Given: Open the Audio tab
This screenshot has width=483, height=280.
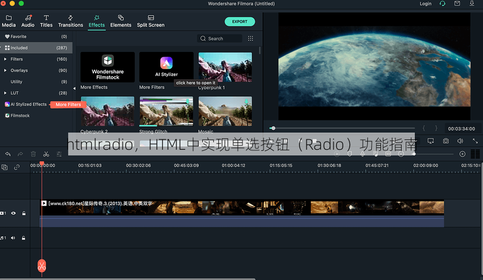Looking at the screenshot, I should click(28, 21).
